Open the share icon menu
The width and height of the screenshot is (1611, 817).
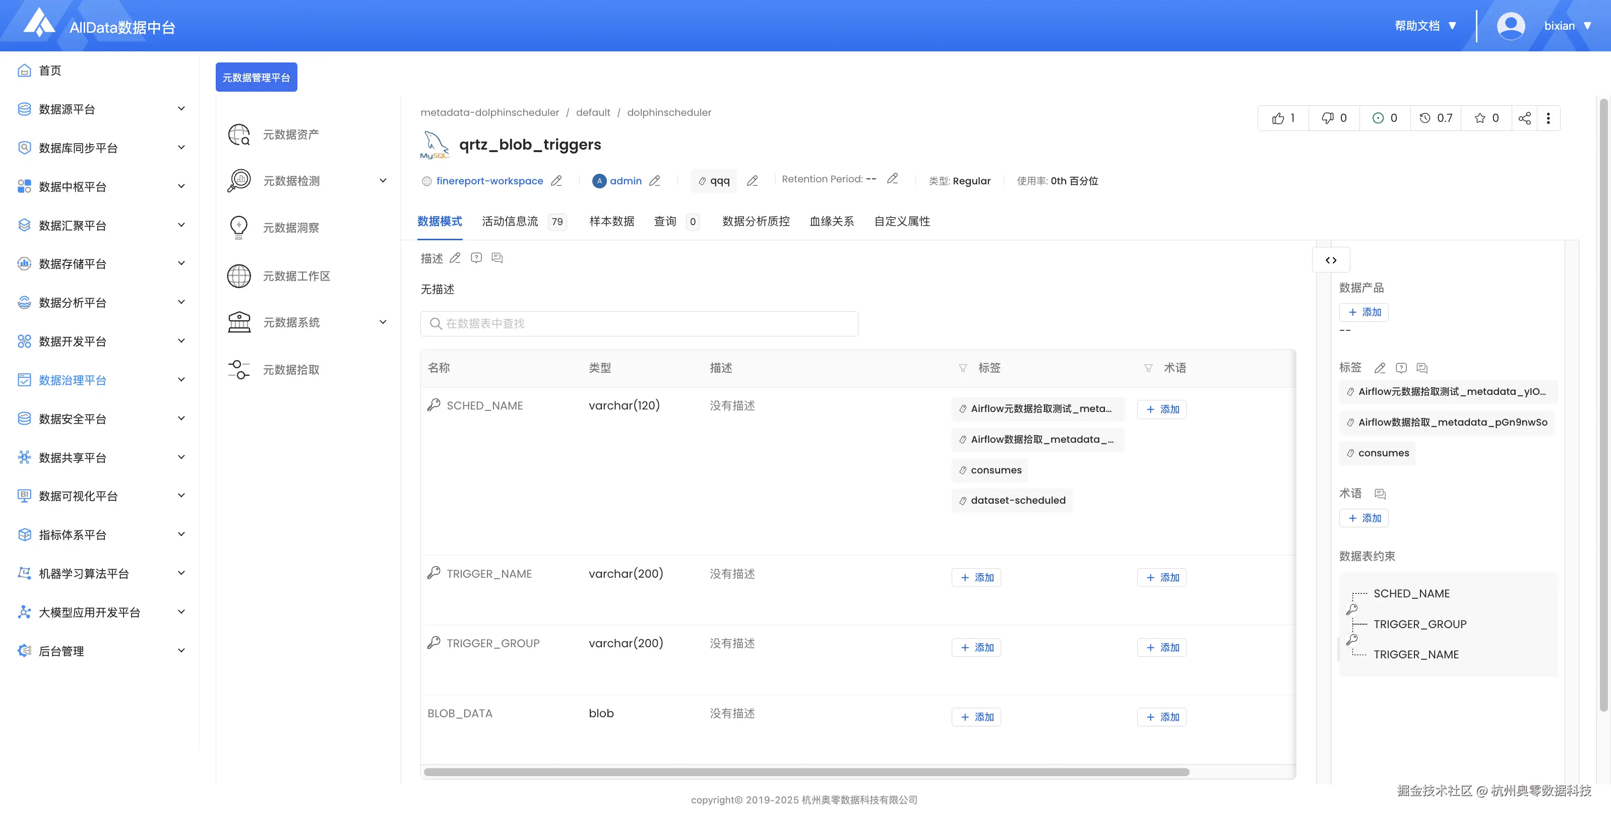tap(1524, 118)
